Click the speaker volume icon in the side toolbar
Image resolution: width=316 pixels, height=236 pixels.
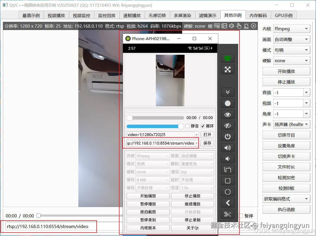pyautogui.click(x=228, y=148)
